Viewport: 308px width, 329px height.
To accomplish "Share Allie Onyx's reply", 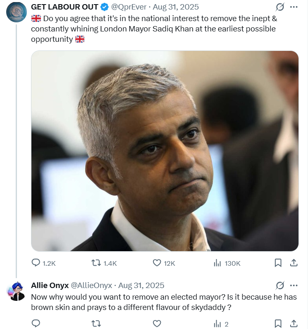I will pos(294,324).
